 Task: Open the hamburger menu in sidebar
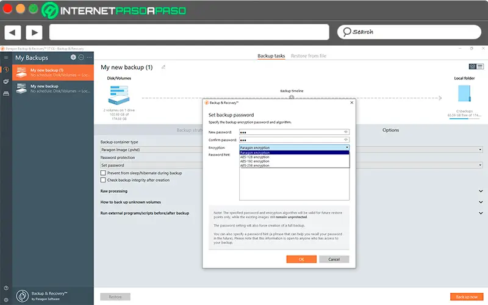click(x=6, y=57)
